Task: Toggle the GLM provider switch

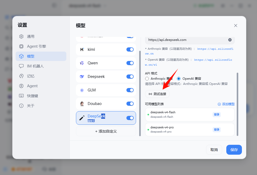Action: [x=130, y=90]
